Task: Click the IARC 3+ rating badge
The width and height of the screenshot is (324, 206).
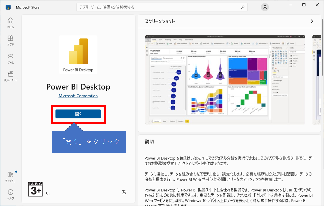Action: click(x=36, y=189)
